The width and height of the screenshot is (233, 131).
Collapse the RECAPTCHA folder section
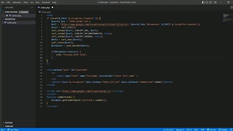(19, 19)
